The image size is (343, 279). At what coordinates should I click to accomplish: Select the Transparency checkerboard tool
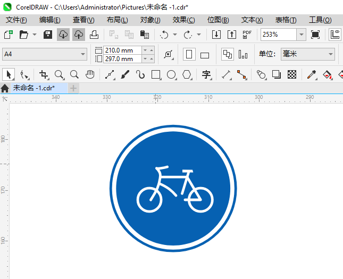tap(292, 75)
